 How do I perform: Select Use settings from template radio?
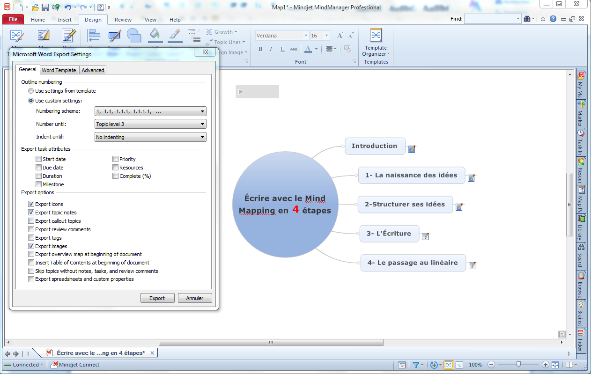(x=31, y=91)
